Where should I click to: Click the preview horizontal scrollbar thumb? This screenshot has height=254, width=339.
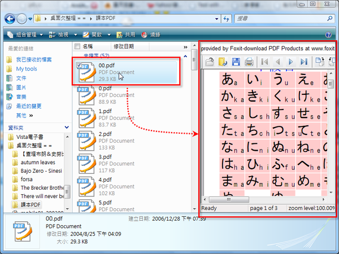(229, 199)
